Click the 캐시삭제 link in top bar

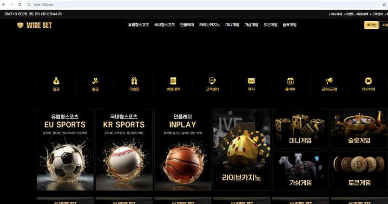335,14
